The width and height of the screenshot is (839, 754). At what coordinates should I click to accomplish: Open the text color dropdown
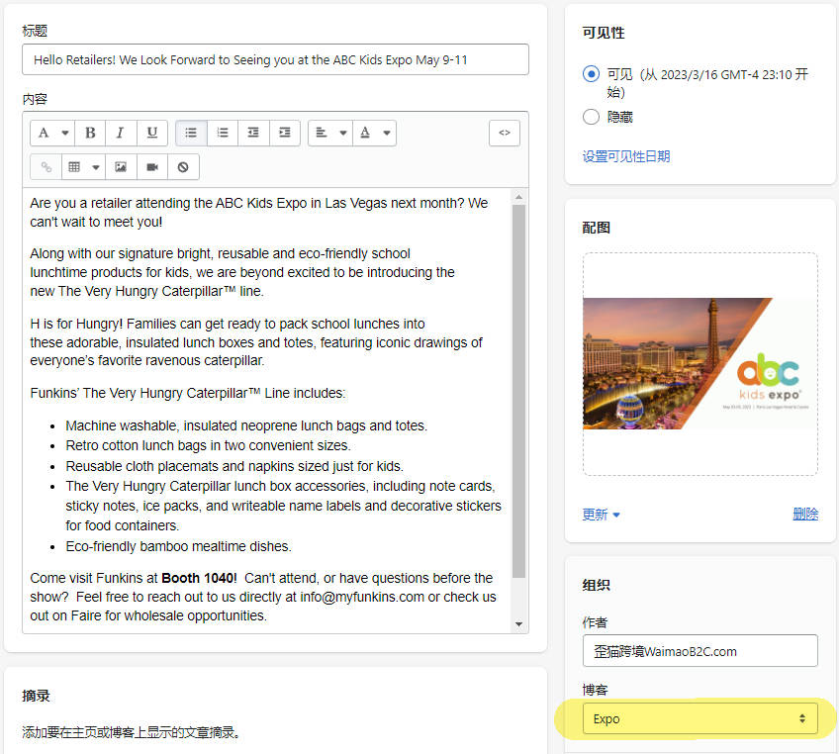point(375,133)
